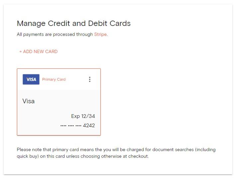
Task: Click the card number ending 4242
Action: click(77, 126)
